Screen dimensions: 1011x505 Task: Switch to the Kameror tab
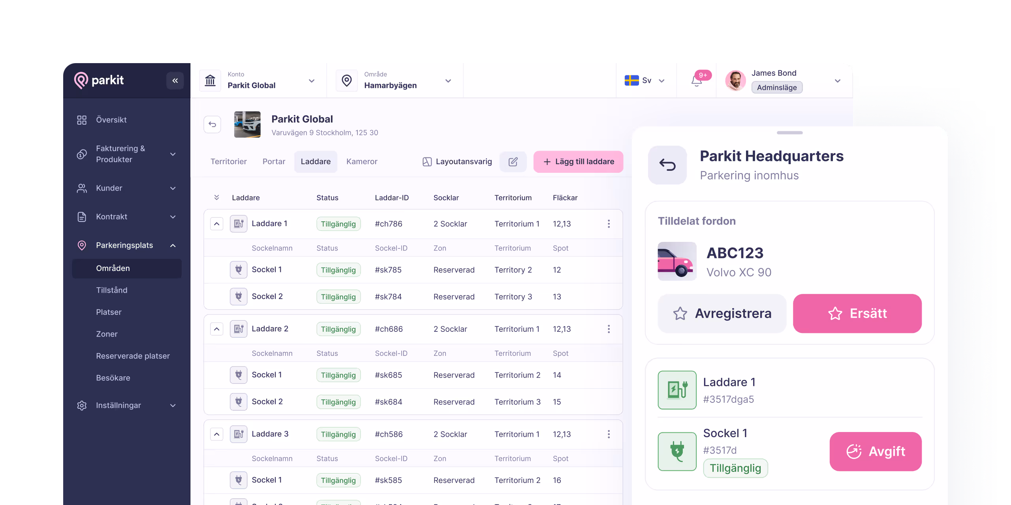coord(362,162)
